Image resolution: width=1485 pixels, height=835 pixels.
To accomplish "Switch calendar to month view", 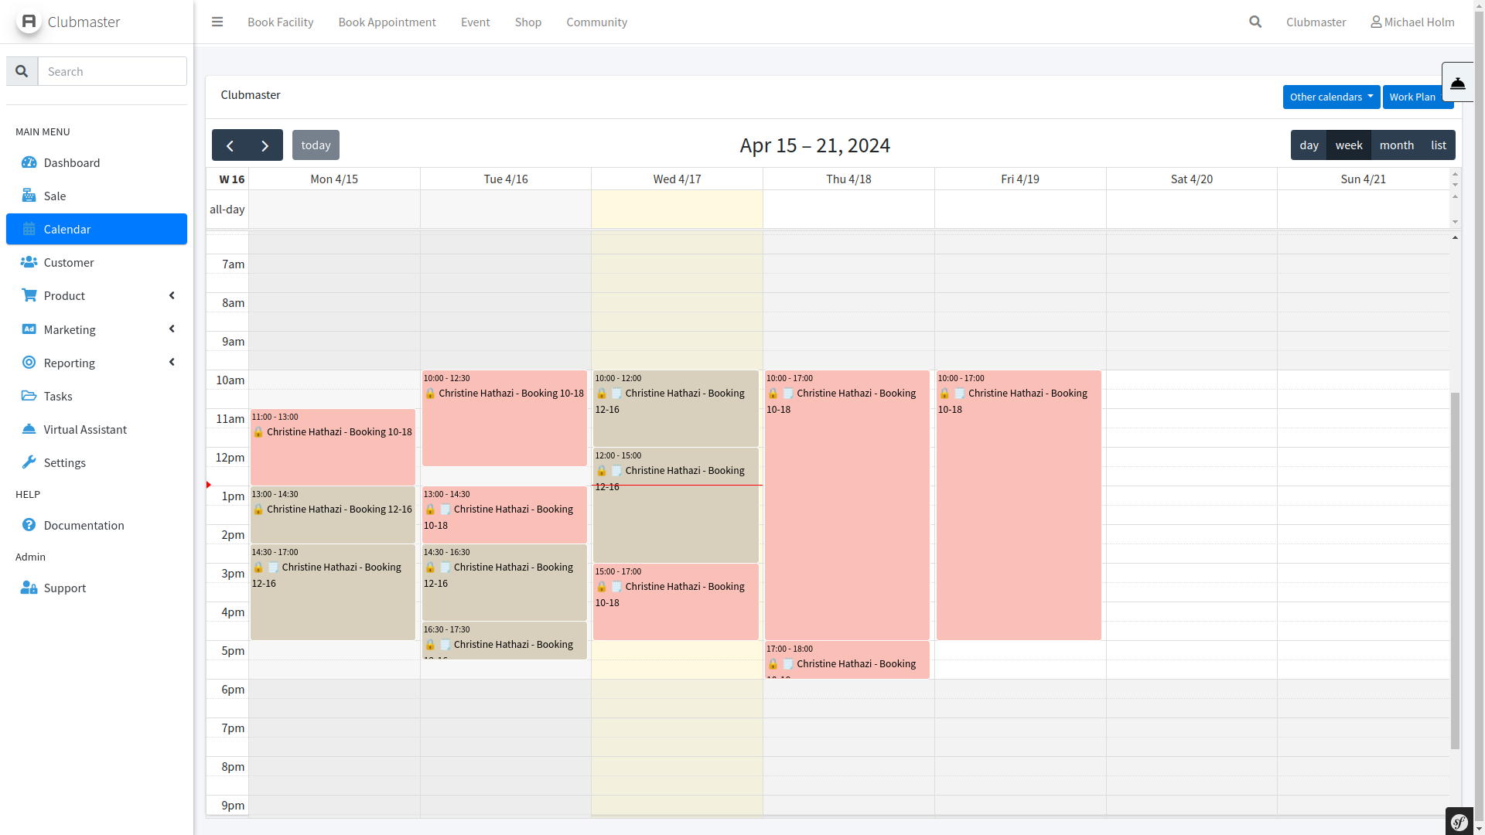I will (1396, 145).
